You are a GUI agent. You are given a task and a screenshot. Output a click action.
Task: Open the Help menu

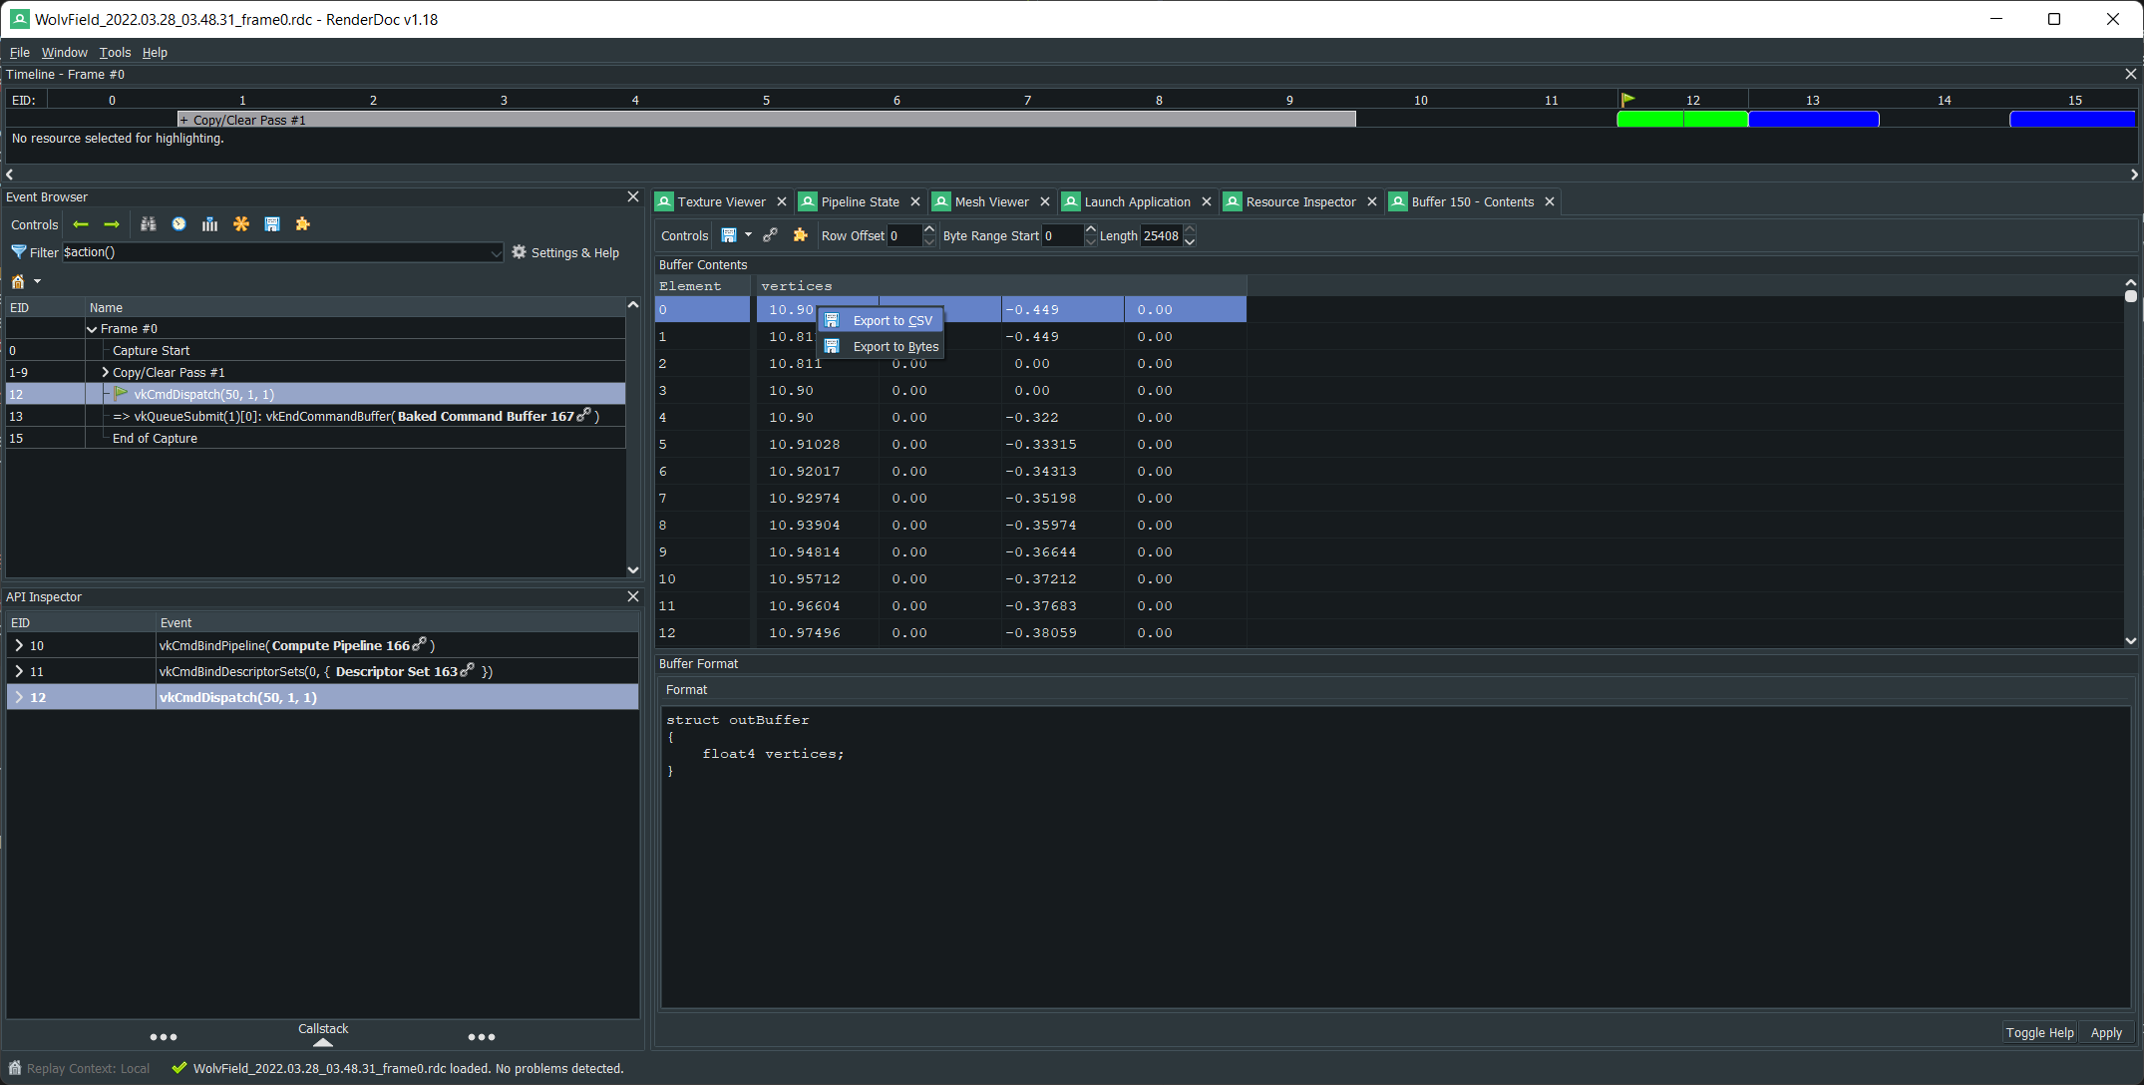155,52
